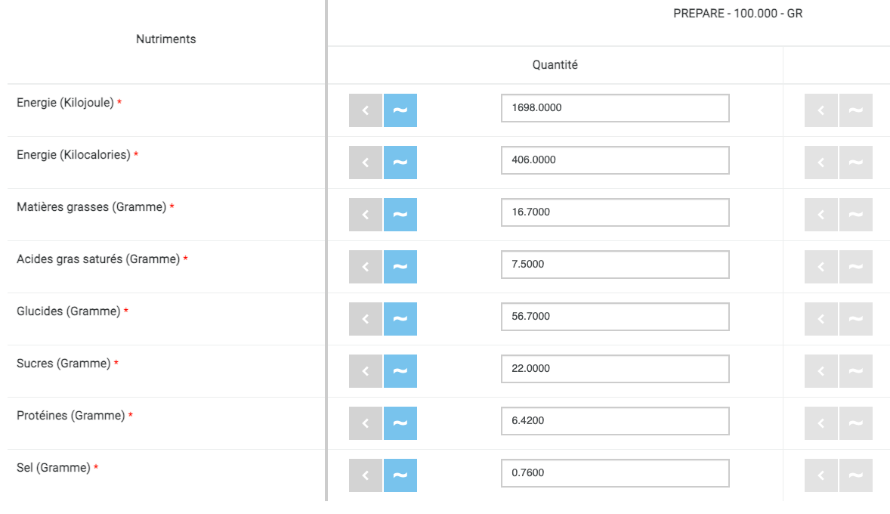The width and height of the screenshot is (890, 514).
Task: Click tilde icon for Acides gras saturés
Action: coord(400,267)
